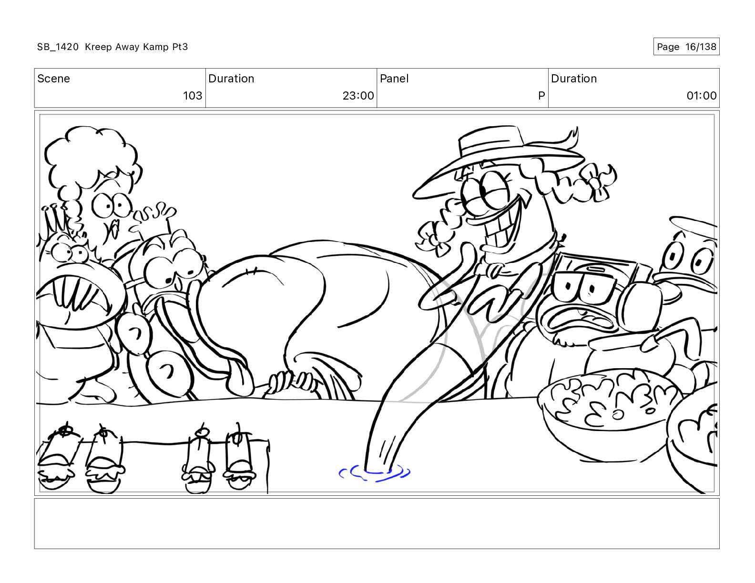This screenshot has width=755, height=583.
Task: Select the scene number '103'
Action: coord(193,96)
